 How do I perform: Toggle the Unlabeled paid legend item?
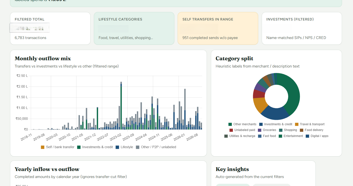(x=242, y=130)
